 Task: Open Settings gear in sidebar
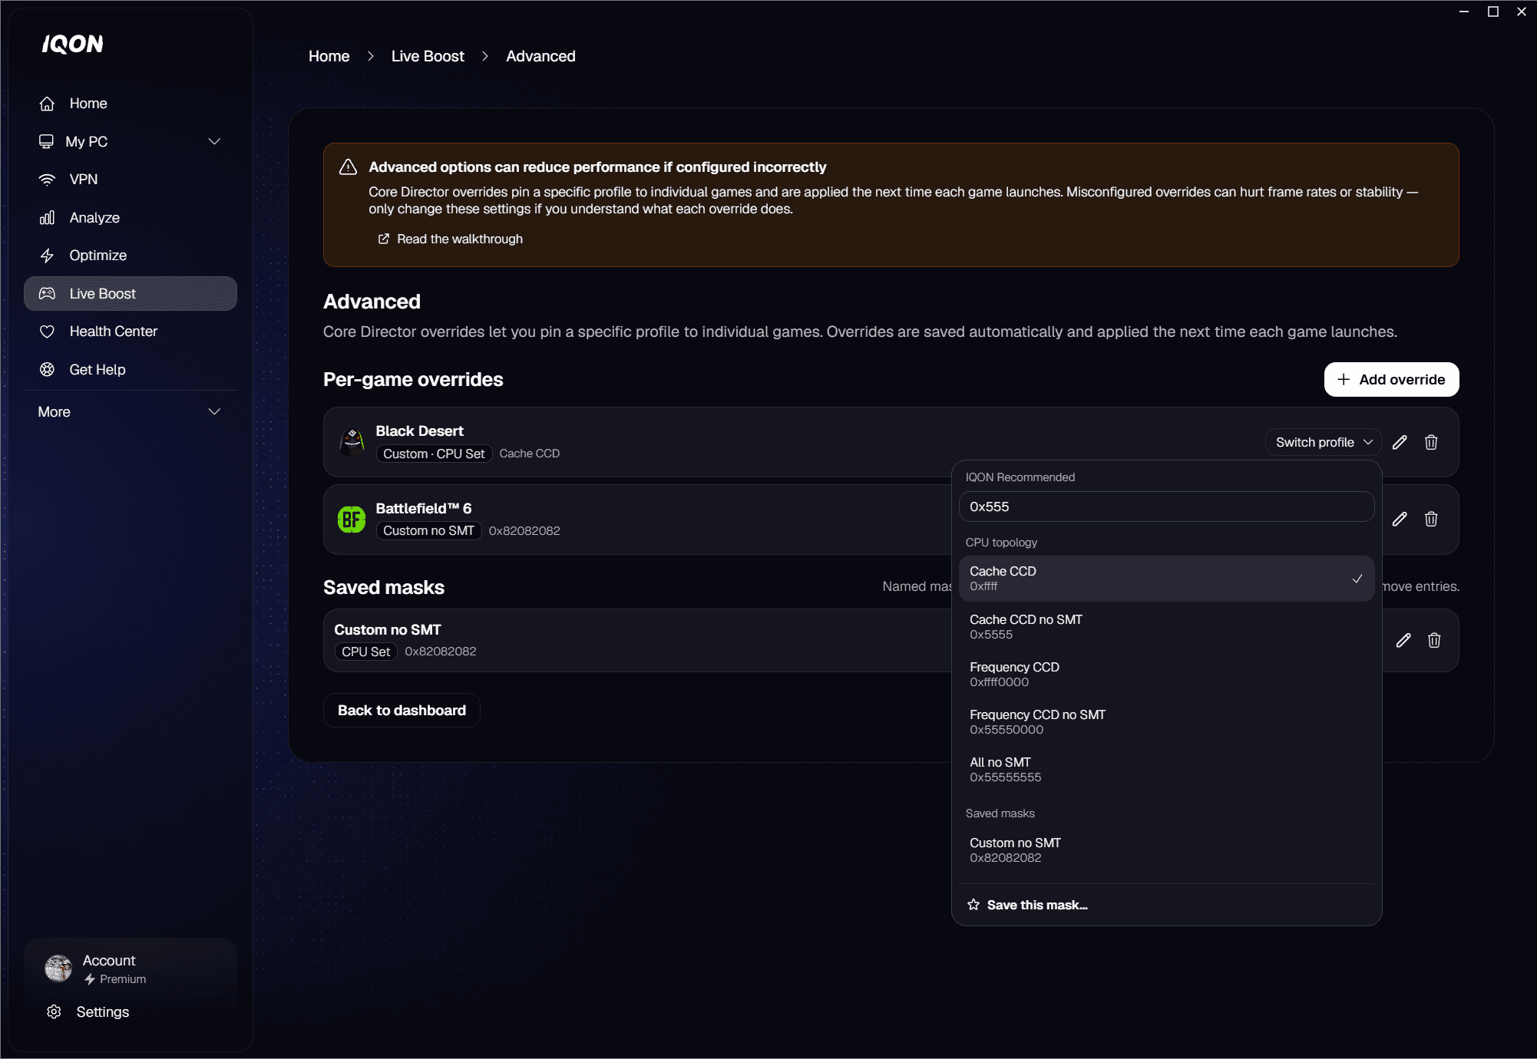[x=54, y=1011]
